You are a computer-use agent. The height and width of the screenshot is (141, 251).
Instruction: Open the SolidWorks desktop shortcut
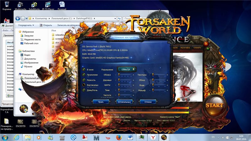[34, 6]
